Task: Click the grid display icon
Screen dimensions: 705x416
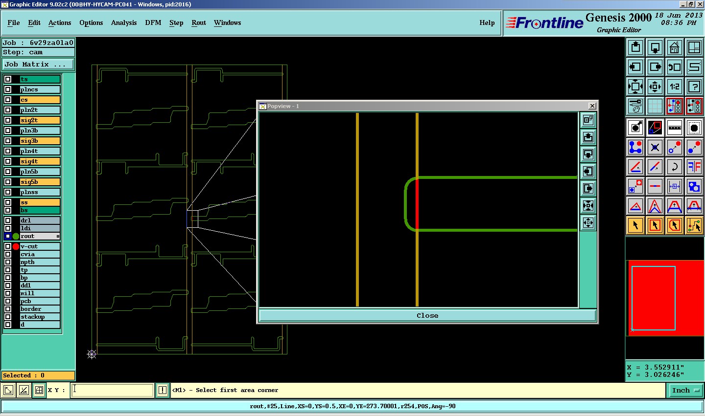Action: (655, 106)
